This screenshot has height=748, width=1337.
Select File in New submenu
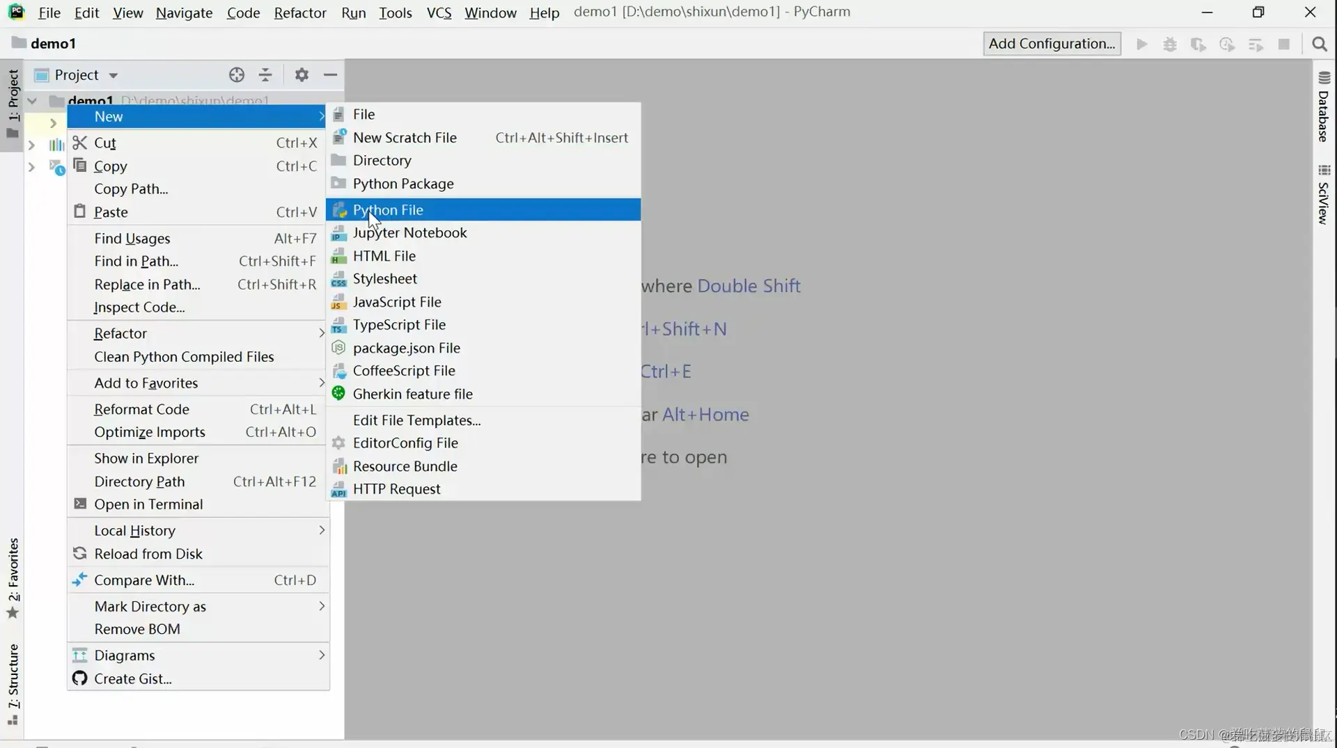pyautogui.click(x=483, y=114)
